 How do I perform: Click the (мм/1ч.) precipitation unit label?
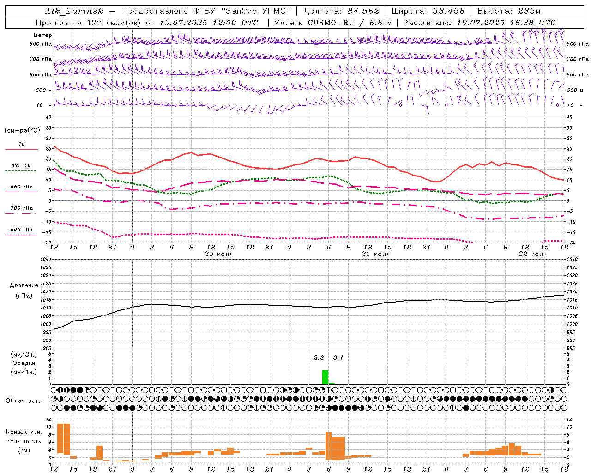pos(24,372)
